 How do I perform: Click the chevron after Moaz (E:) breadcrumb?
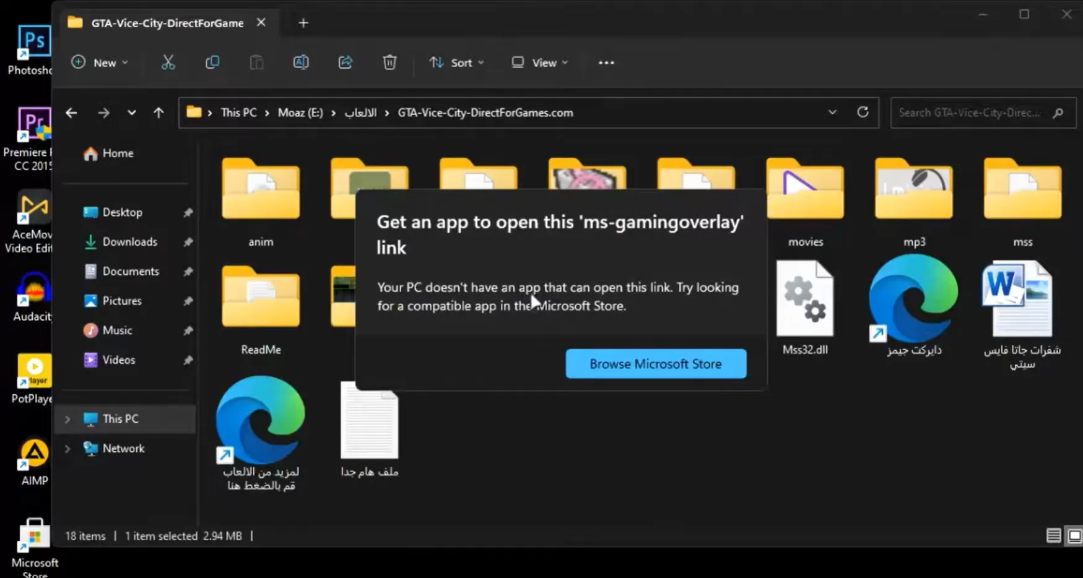coord(334,113)
